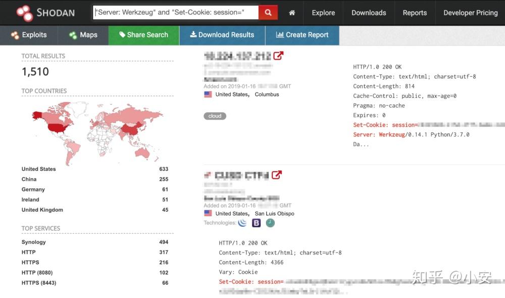
Task: Open the external link icon beside the second result title
Action: [x=277, y=175]
